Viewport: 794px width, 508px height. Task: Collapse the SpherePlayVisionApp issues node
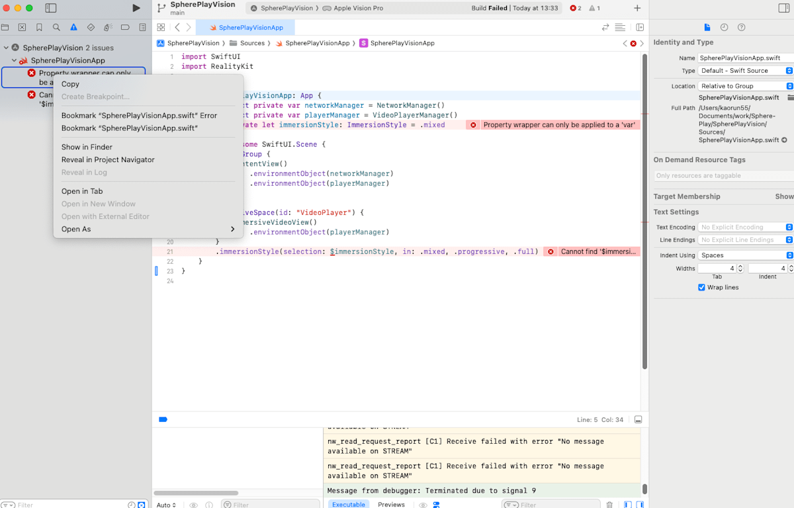14,60
